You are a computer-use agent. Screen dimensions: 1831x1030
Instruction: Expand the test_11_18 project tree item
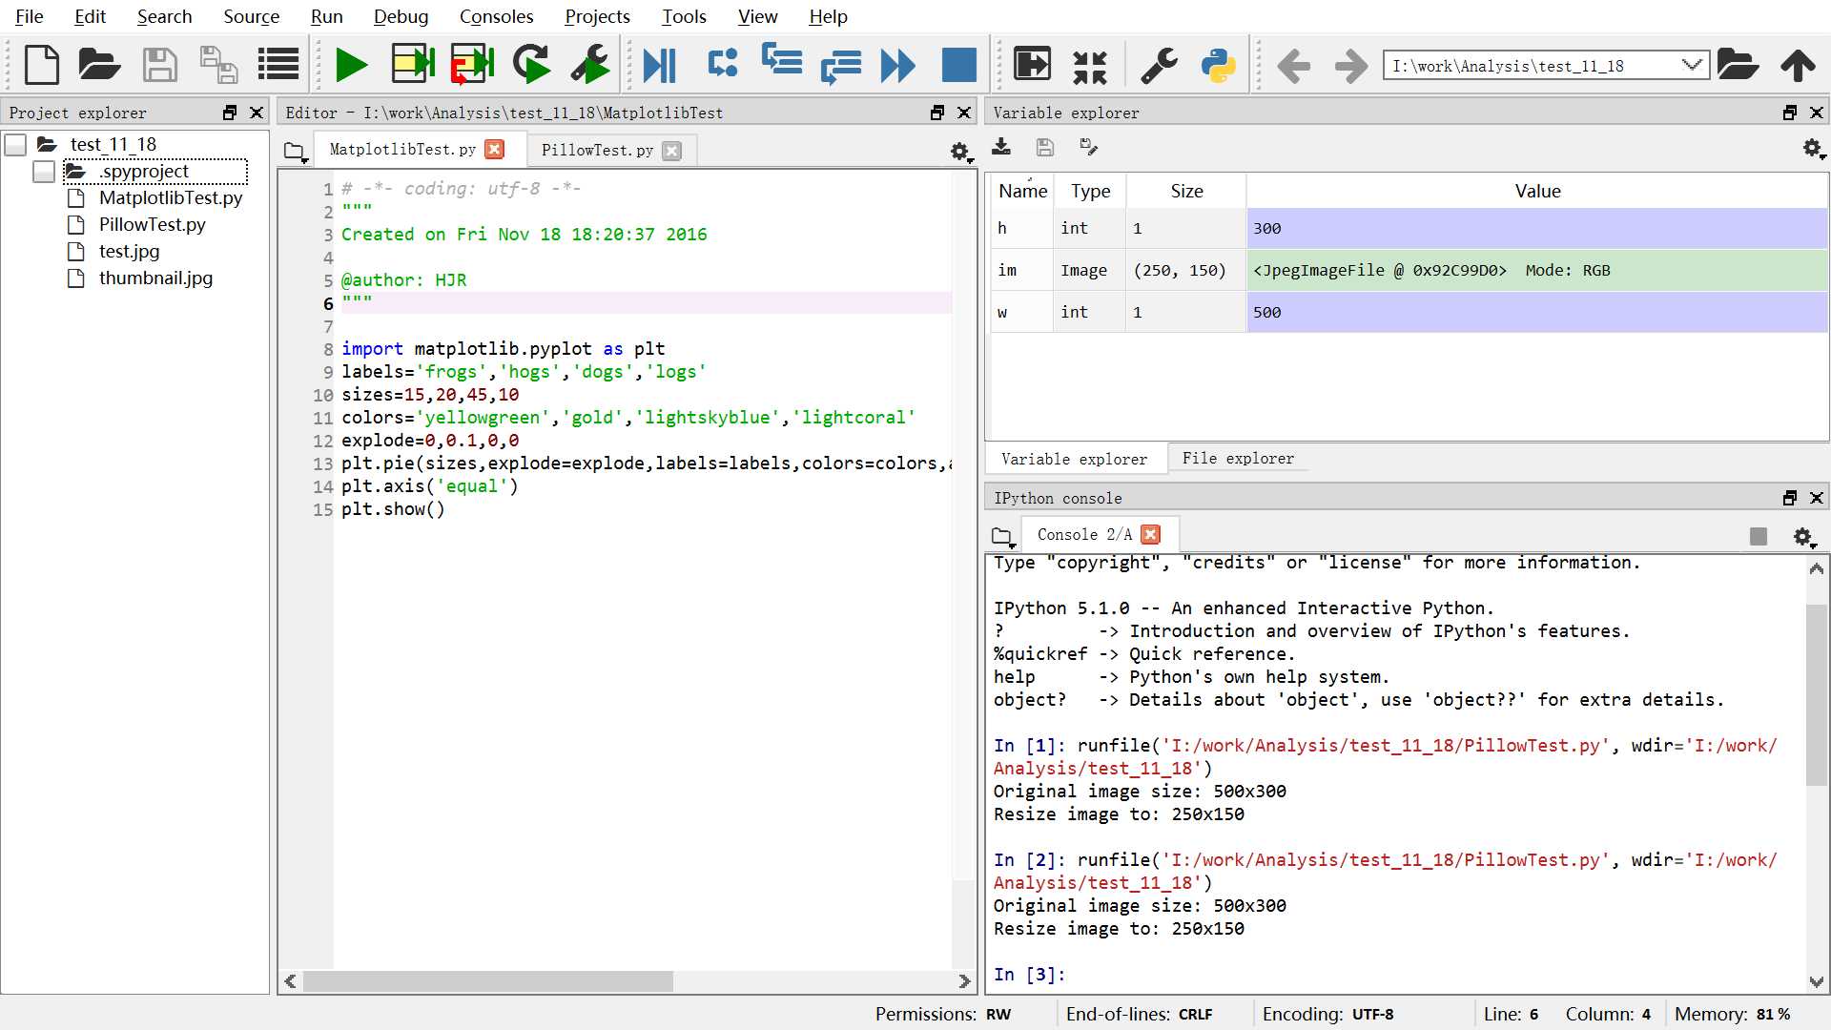[16, 143]
